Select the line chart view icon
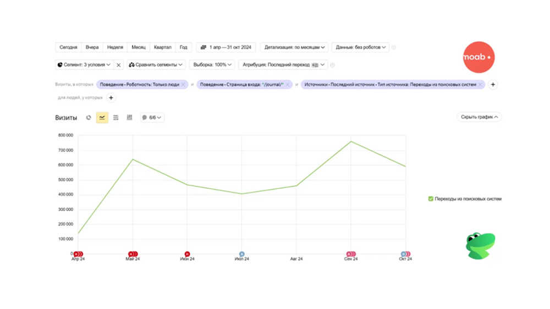The height and width of the screenshot is (309, 550). point(102,118)
